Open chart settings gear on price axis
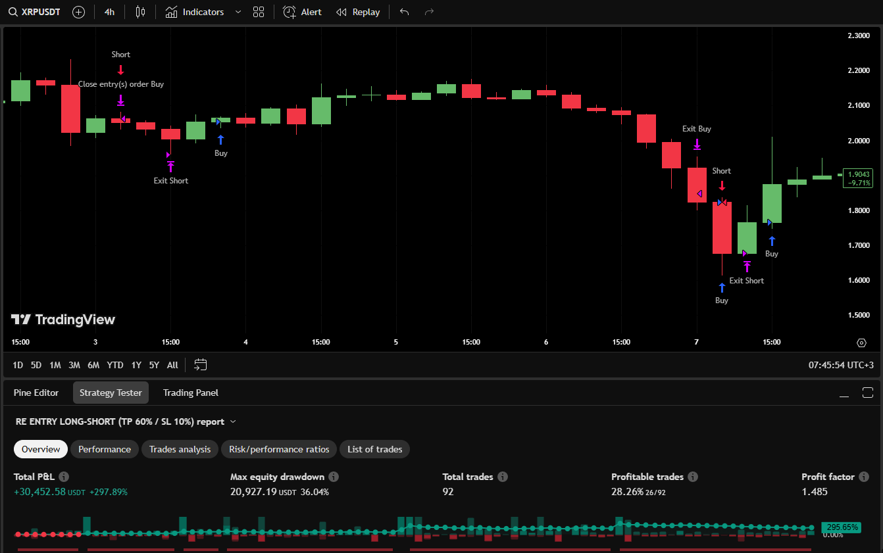883x553 pixels. [x=861, y=343]
